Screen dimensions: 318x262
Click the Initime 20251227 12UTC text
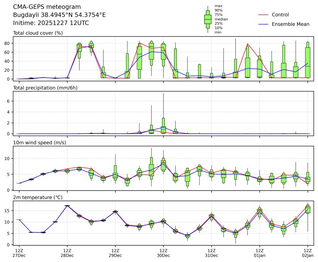(51, 23)
